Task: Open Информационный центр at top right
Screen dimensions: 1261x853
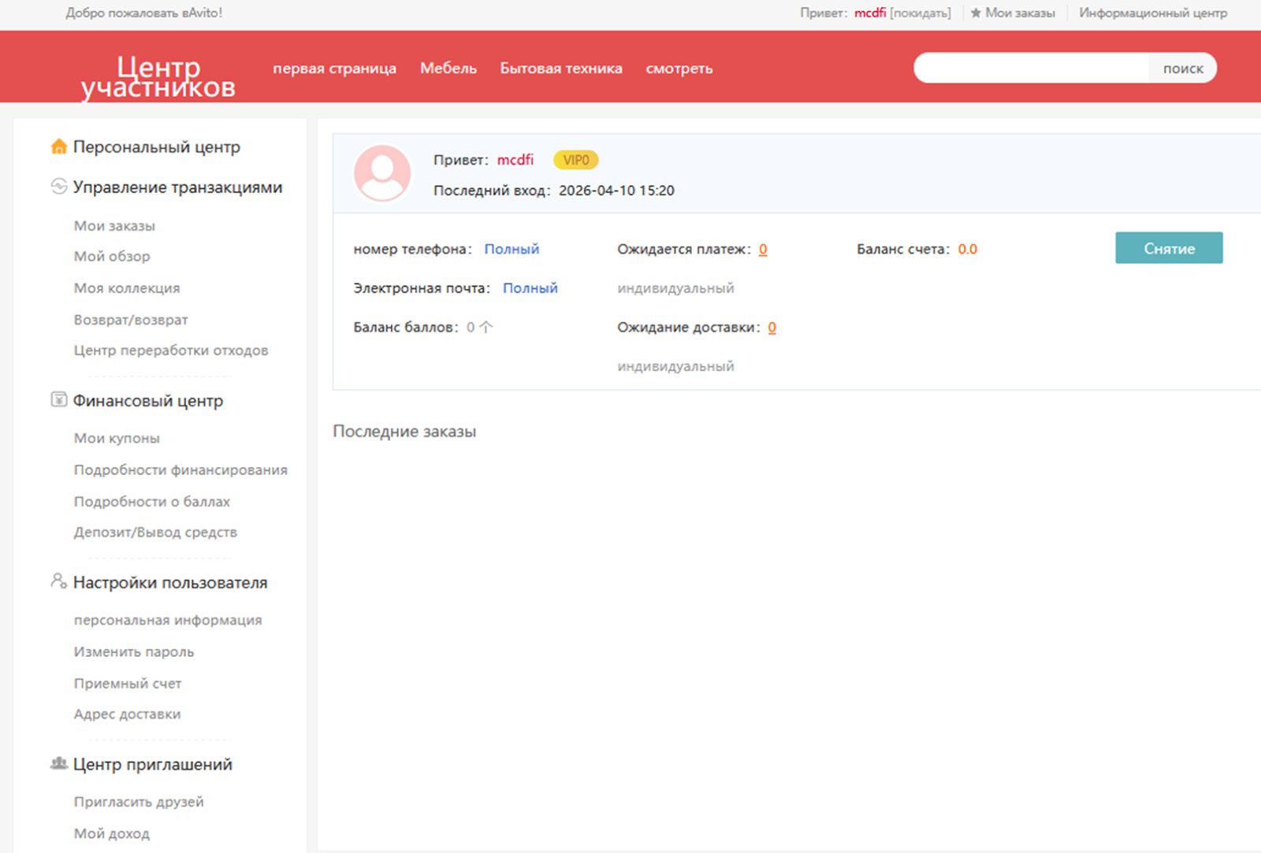Action: tap(1152, 13)
